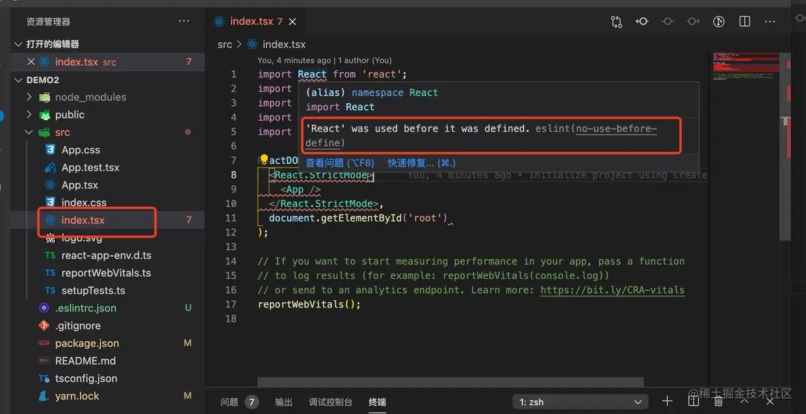Screen dimensions: 806x414
Task: Click the problems count badge 7 in panel
Action: (252, 402)
